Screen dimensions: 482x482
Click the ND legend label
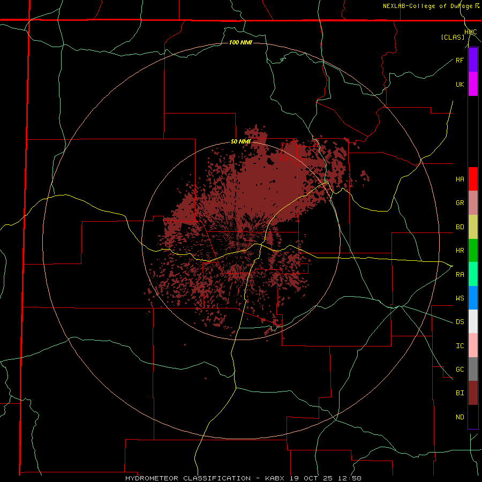(x=460, y=417)
